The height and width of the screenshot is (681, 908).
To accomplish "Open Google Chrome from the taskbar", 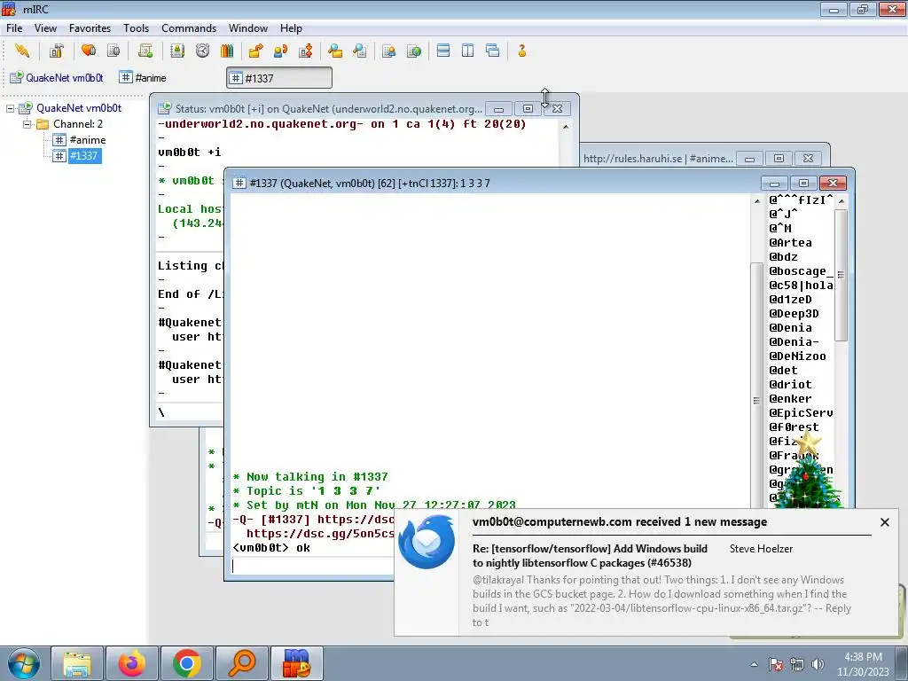I will point(186,663).
